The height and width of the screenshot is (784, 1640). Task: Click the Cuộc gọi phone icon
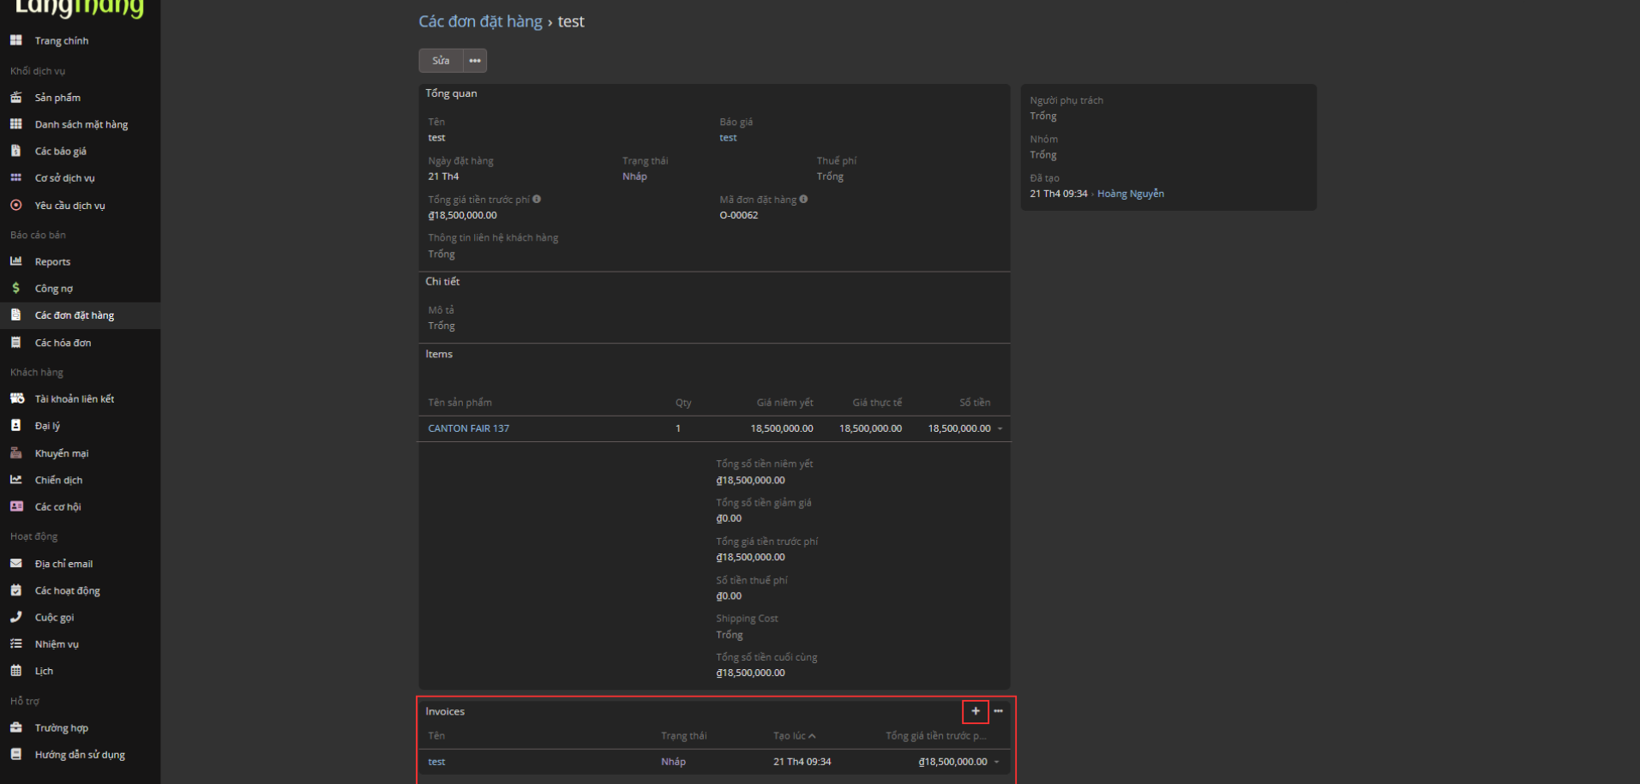[16, 617]
